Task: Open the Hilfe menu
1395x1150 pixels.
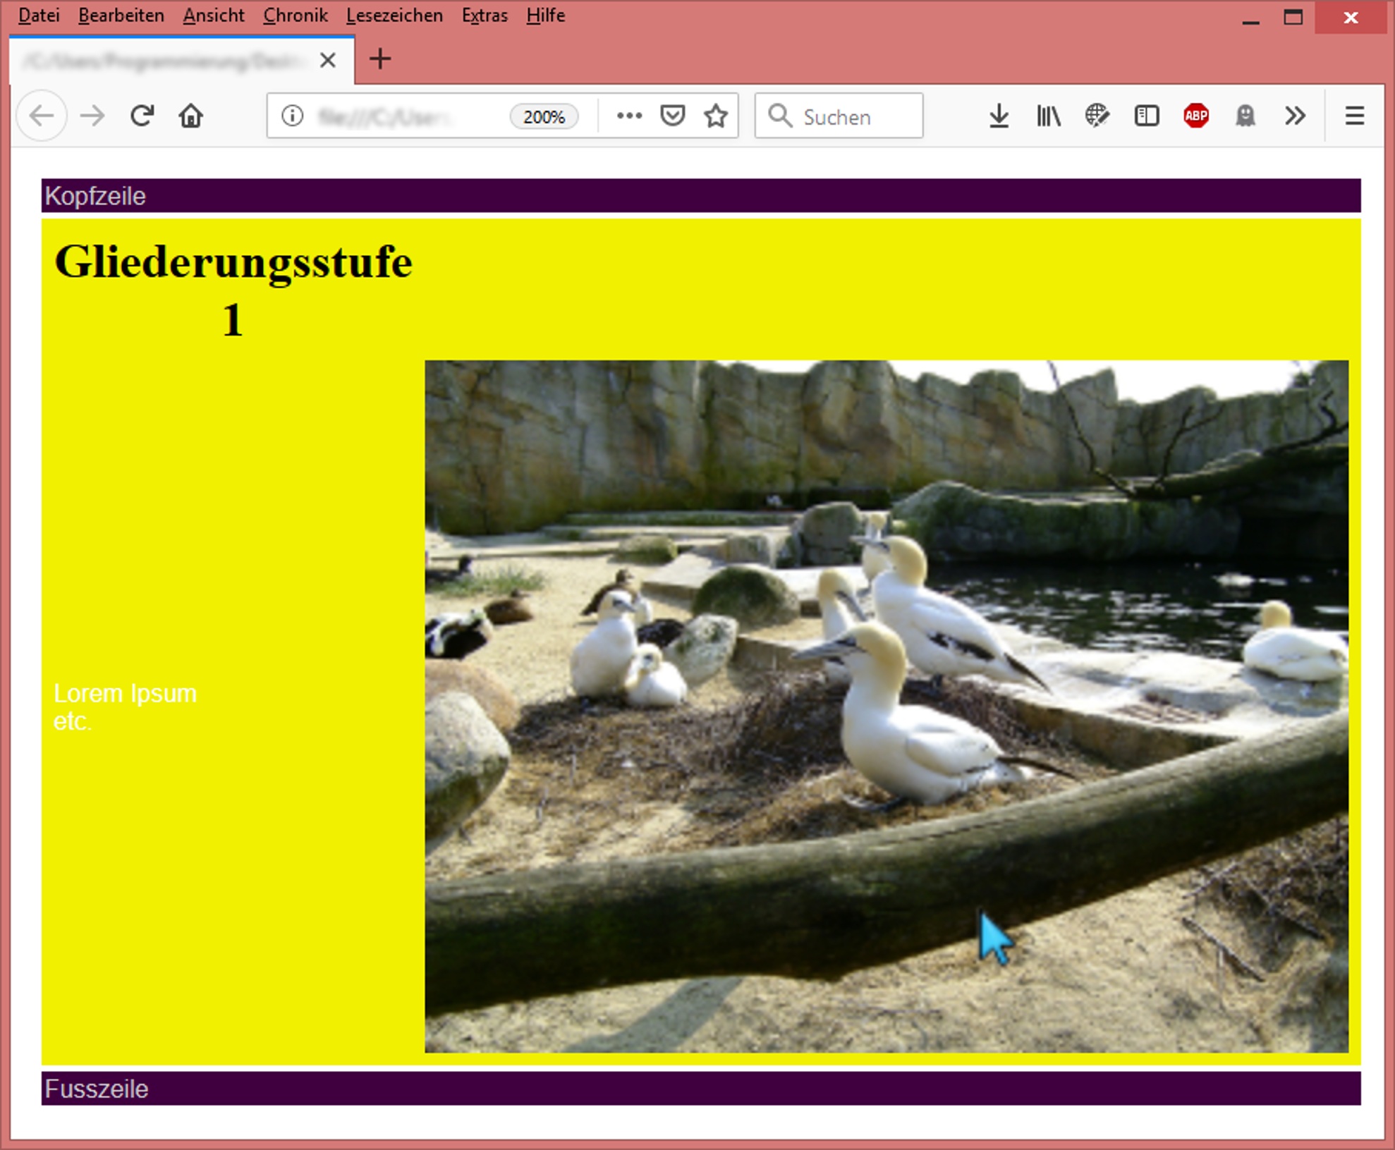Action: (x=545, y=15)
